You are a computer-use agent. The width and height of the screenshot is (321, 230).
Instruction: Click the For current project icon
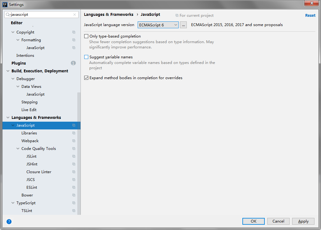click(177, 15)
